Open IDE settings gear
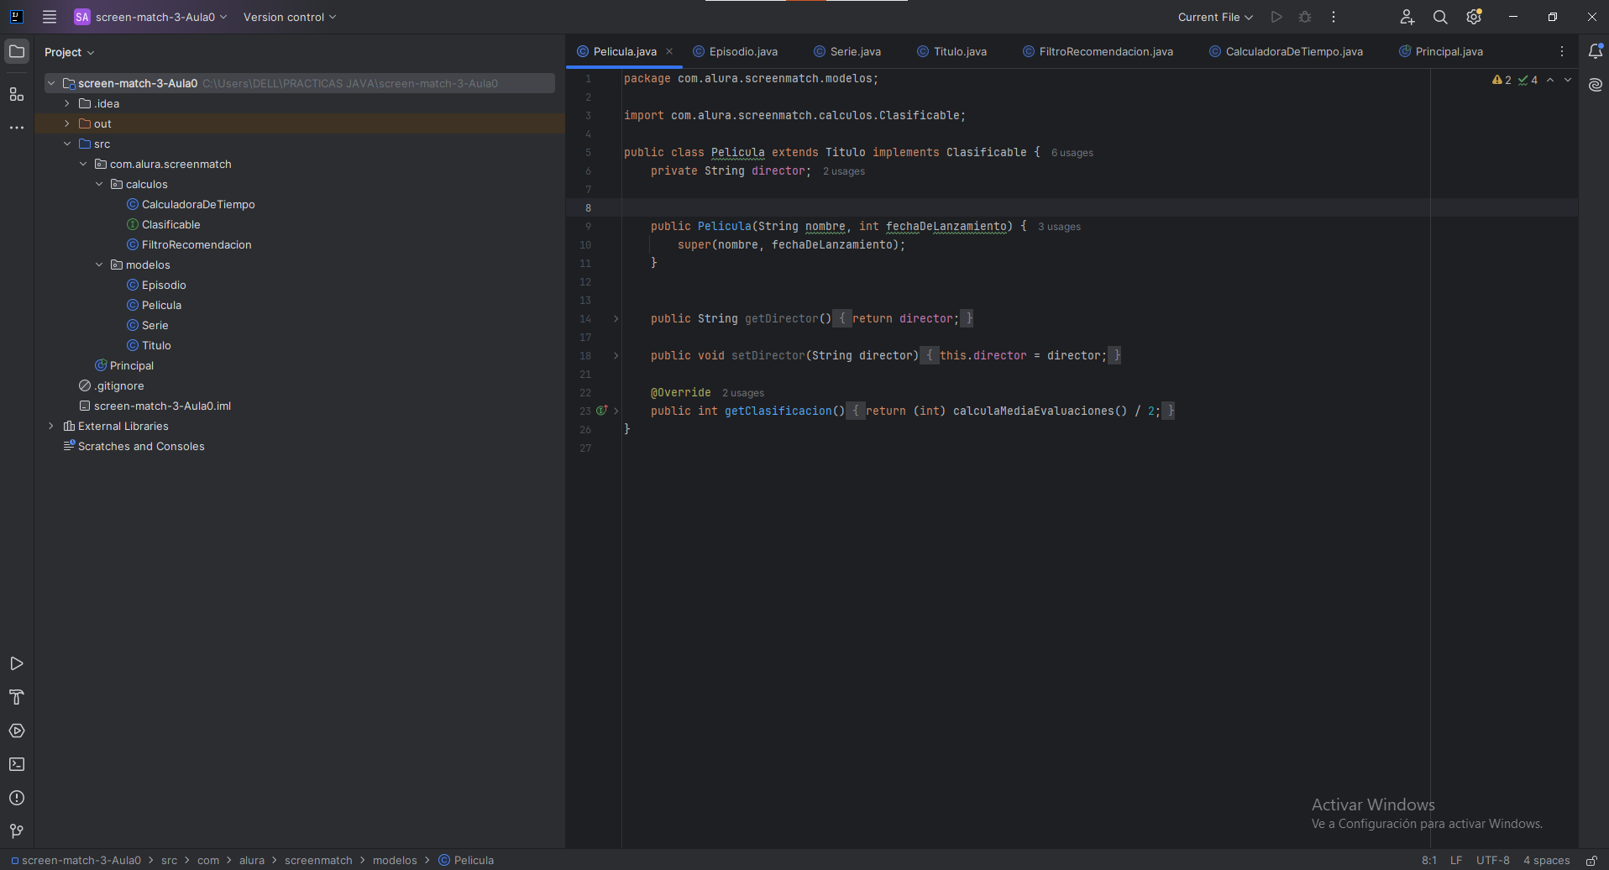1609x870 pixels. pyautogui.click(x=1474, y=17)
